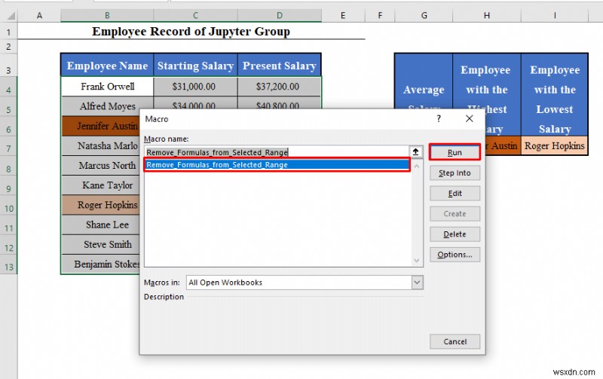
Task: Click the Run button in Macro dialog
Action: tap(455, 152)
